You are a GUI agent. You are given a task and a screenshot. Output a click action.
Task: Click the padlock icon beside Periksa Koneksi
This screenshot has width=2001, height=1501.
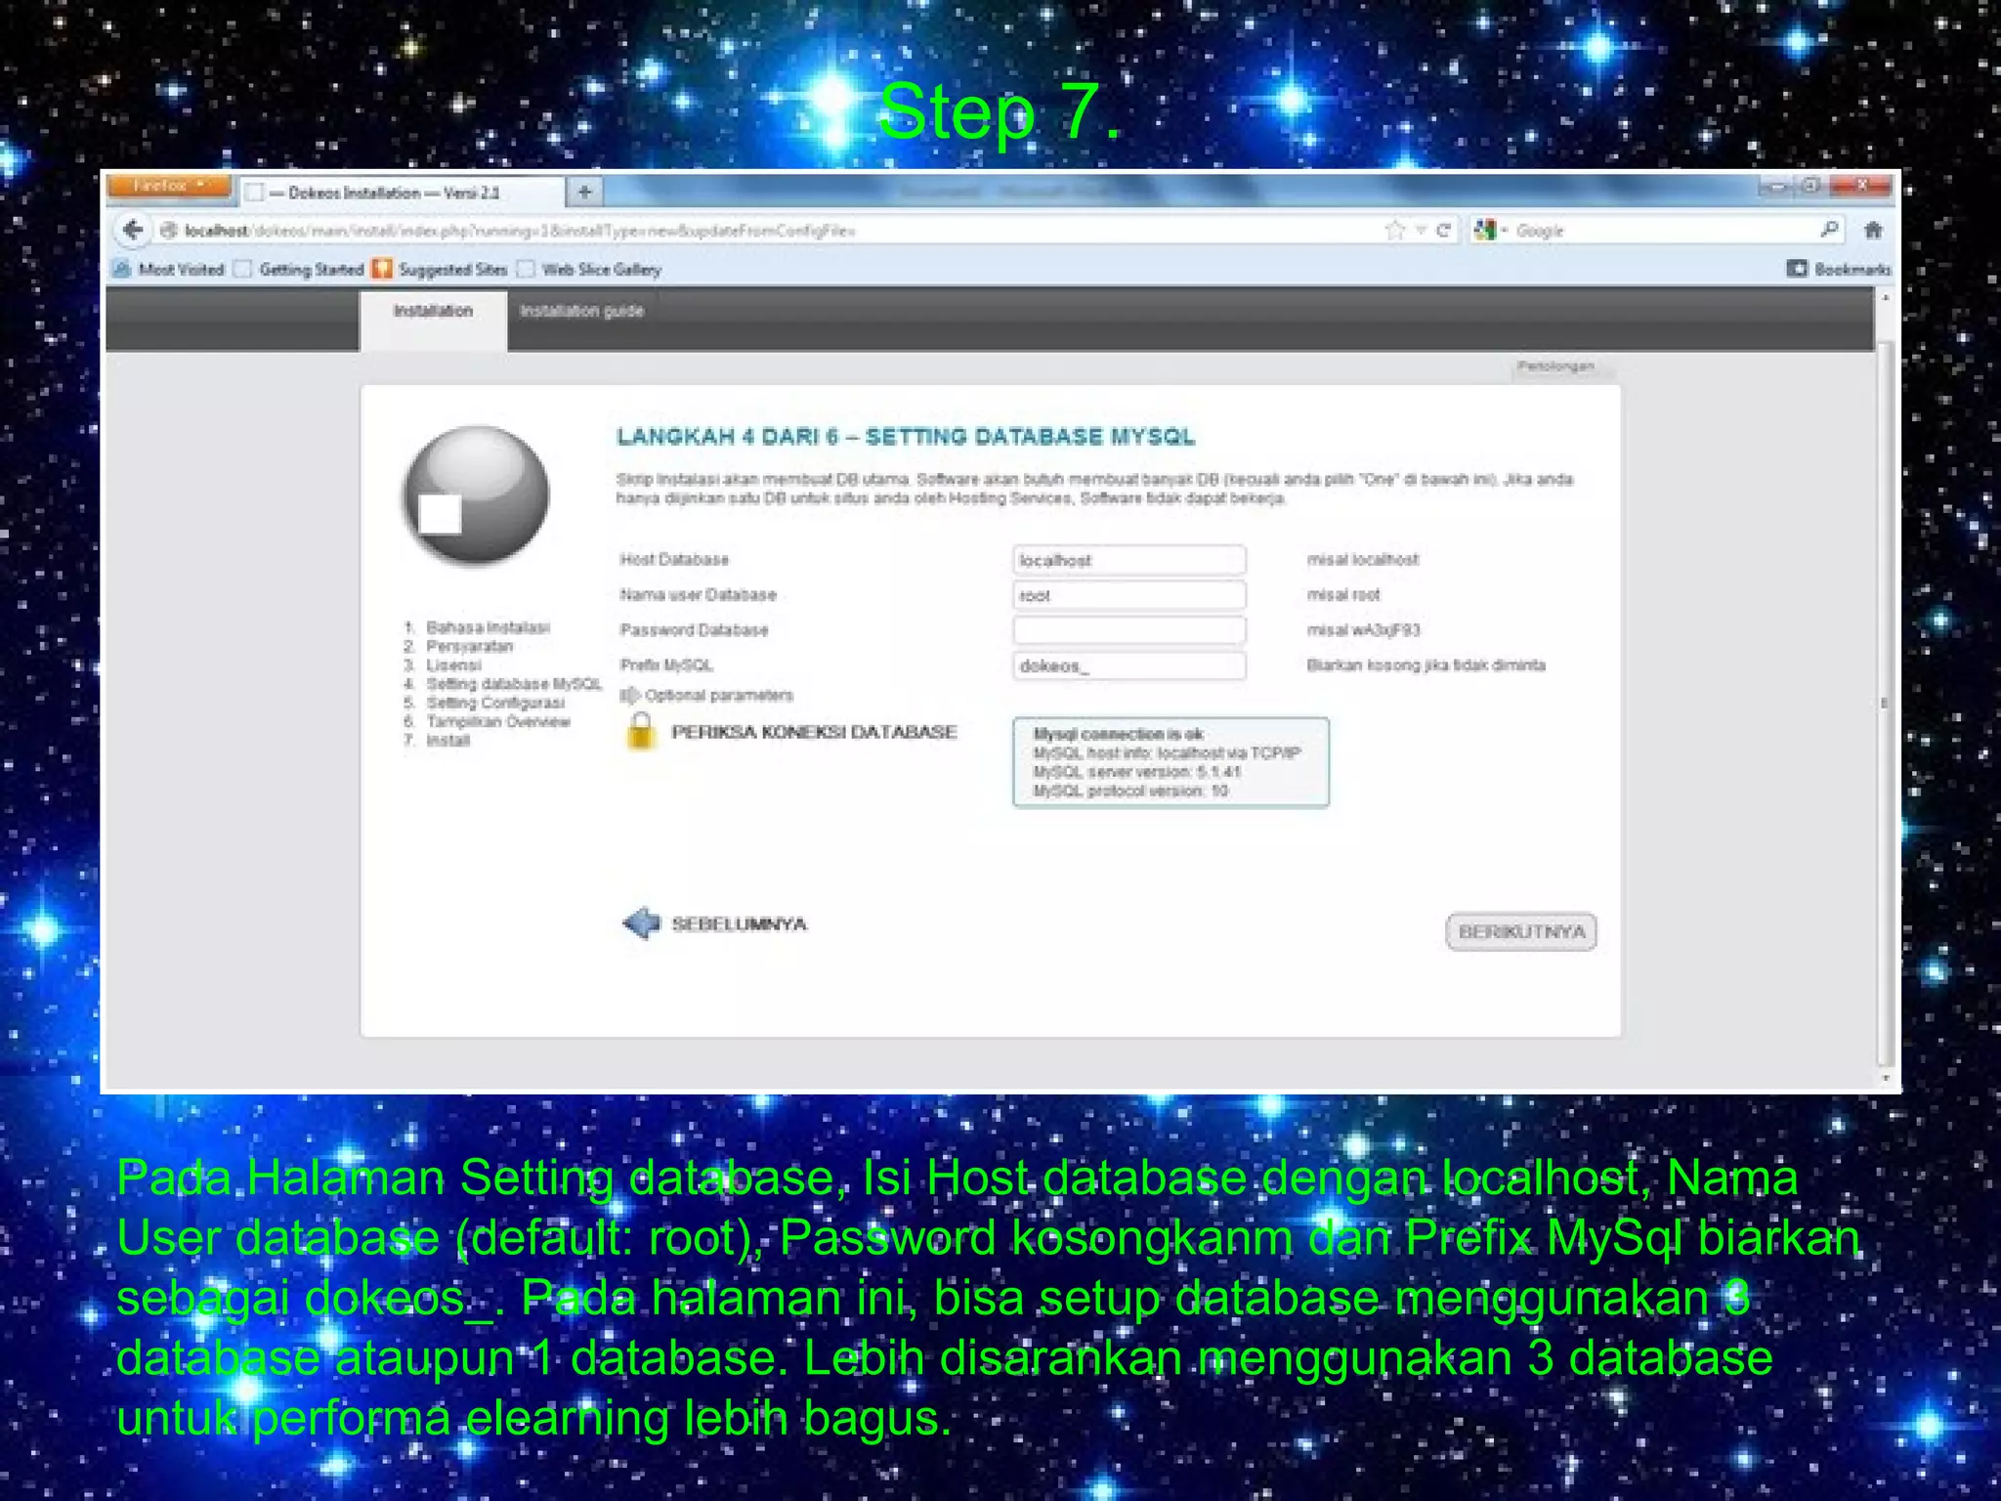pos(641,731)
